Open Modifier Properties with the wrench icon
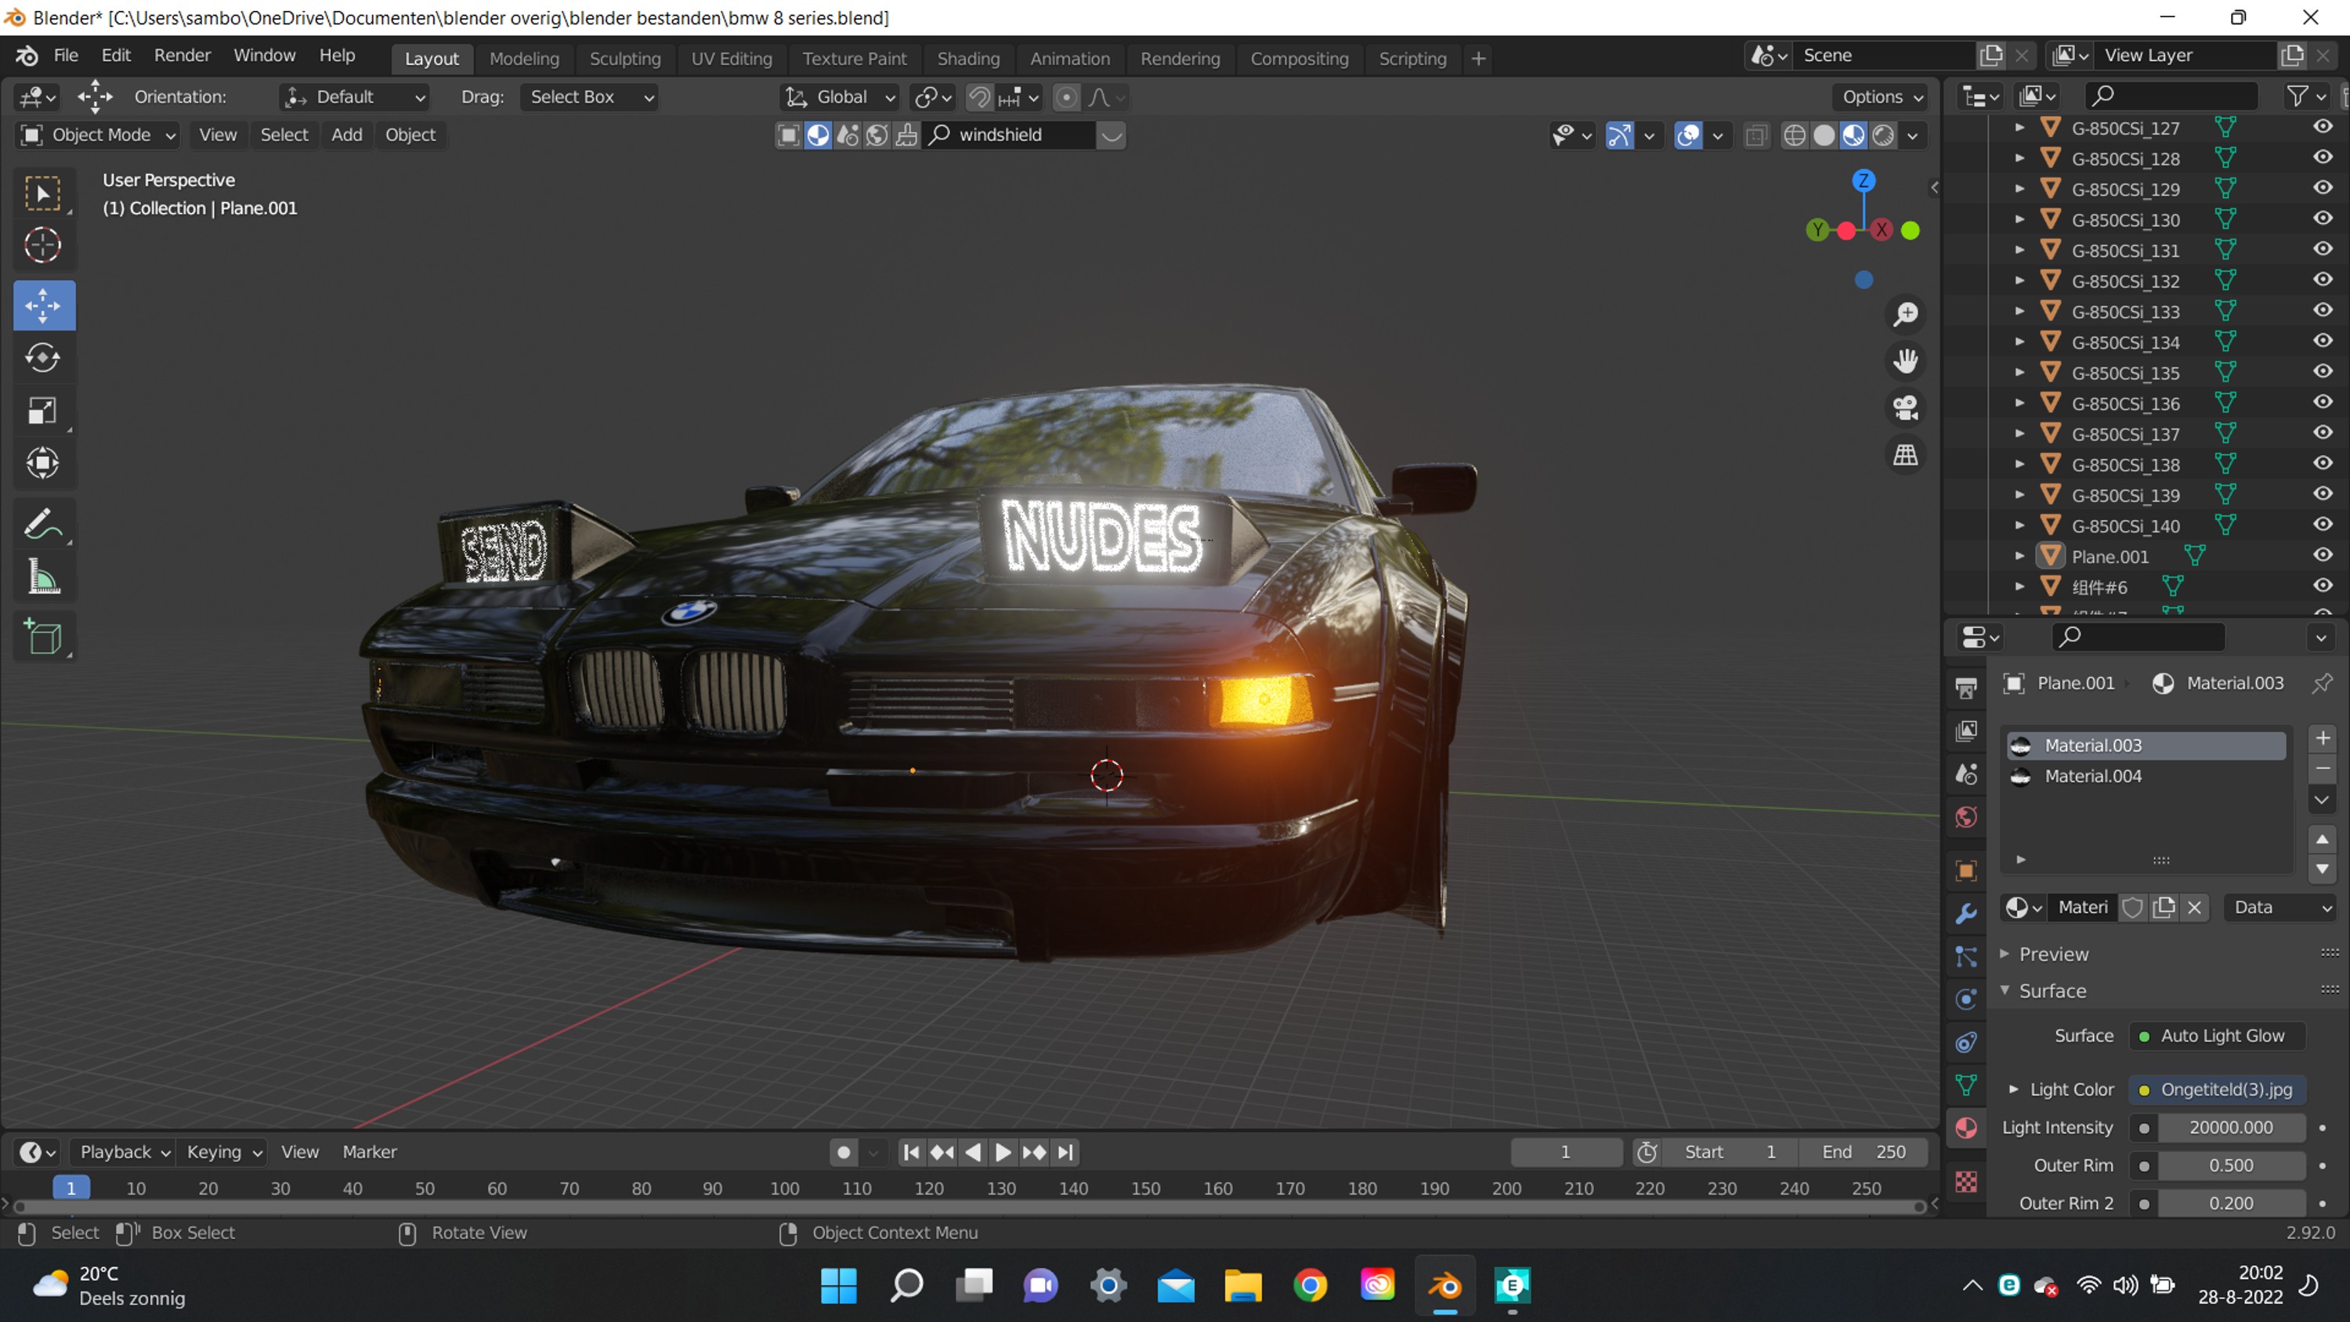The height and width of the screenshot is (1322, 2350). tap(1966, 912)
